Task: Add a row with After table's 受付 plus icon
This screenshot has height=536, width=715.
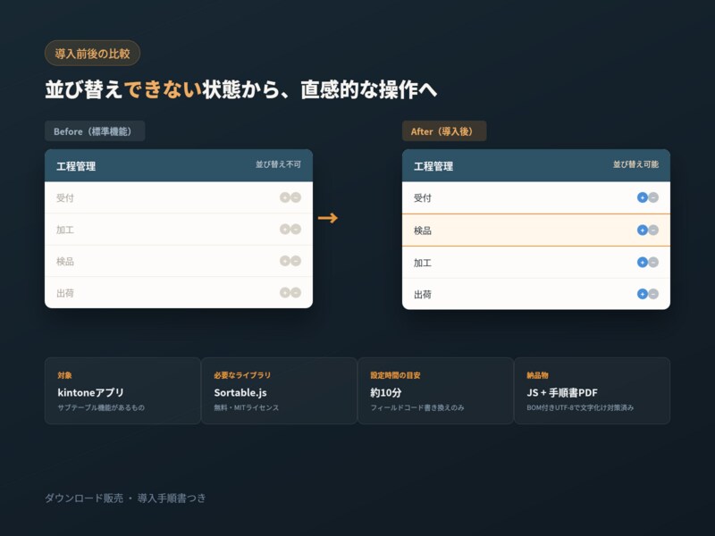Action: [x=643, y=197]
